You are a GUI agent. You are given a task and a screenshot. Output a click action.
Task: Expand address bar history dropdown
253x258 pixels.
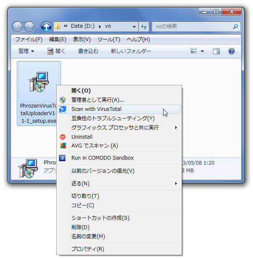[134, 26]
